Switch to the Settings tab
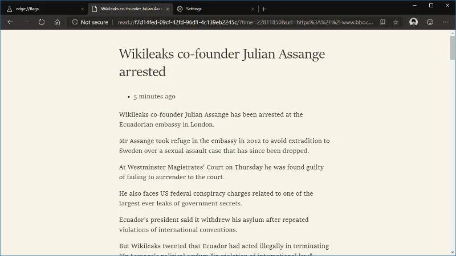The height and width of the screenshot is (256, 456). click(x=211, y=9)
